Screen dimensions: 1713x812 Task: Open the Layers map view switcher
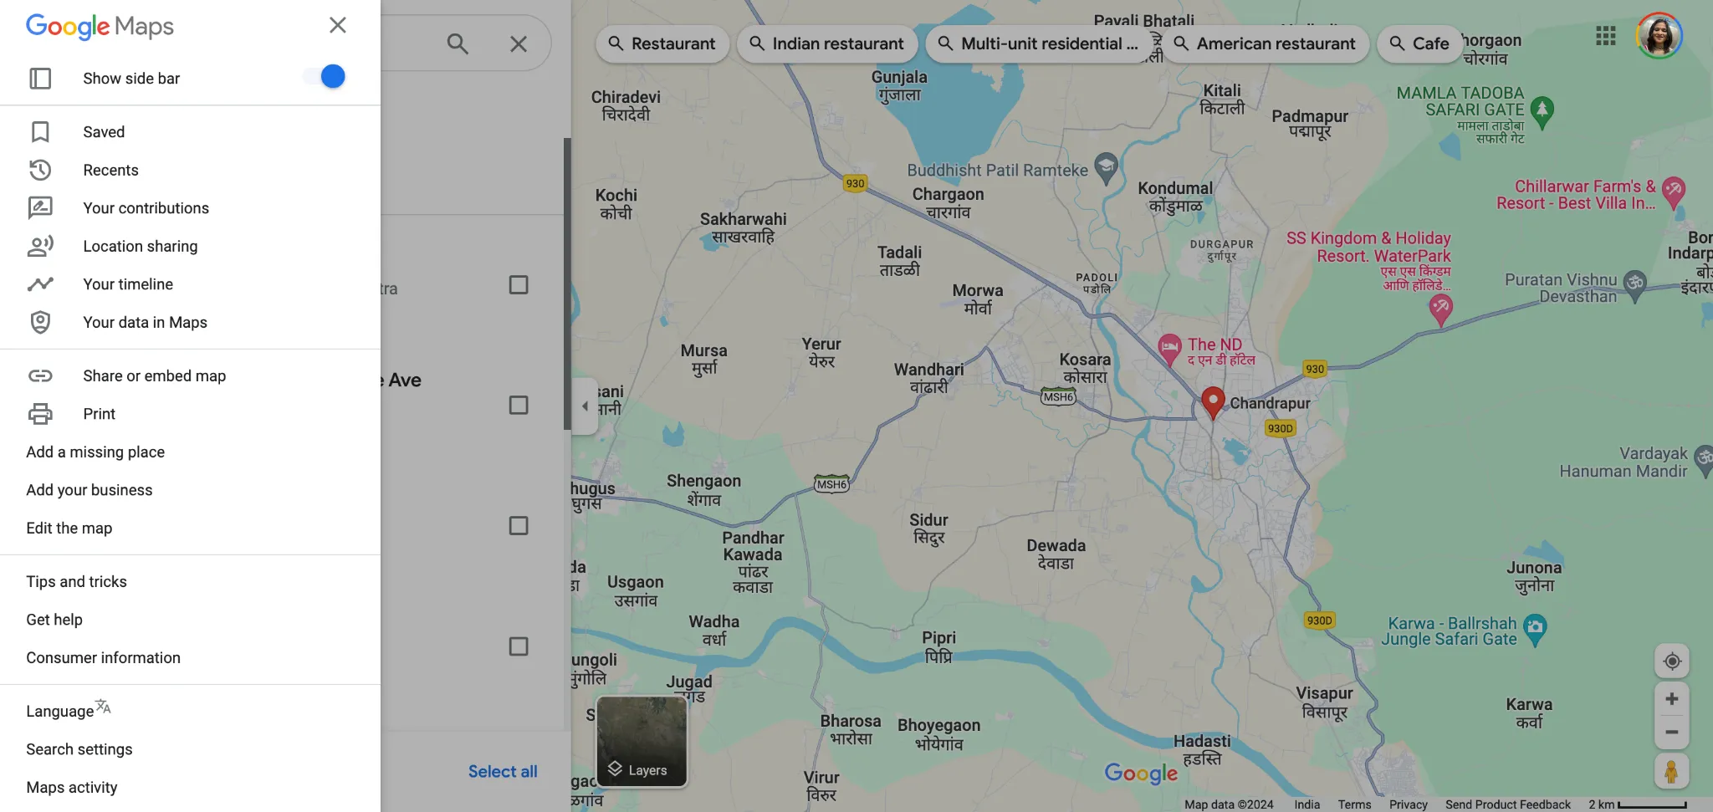tap(642, 742)
